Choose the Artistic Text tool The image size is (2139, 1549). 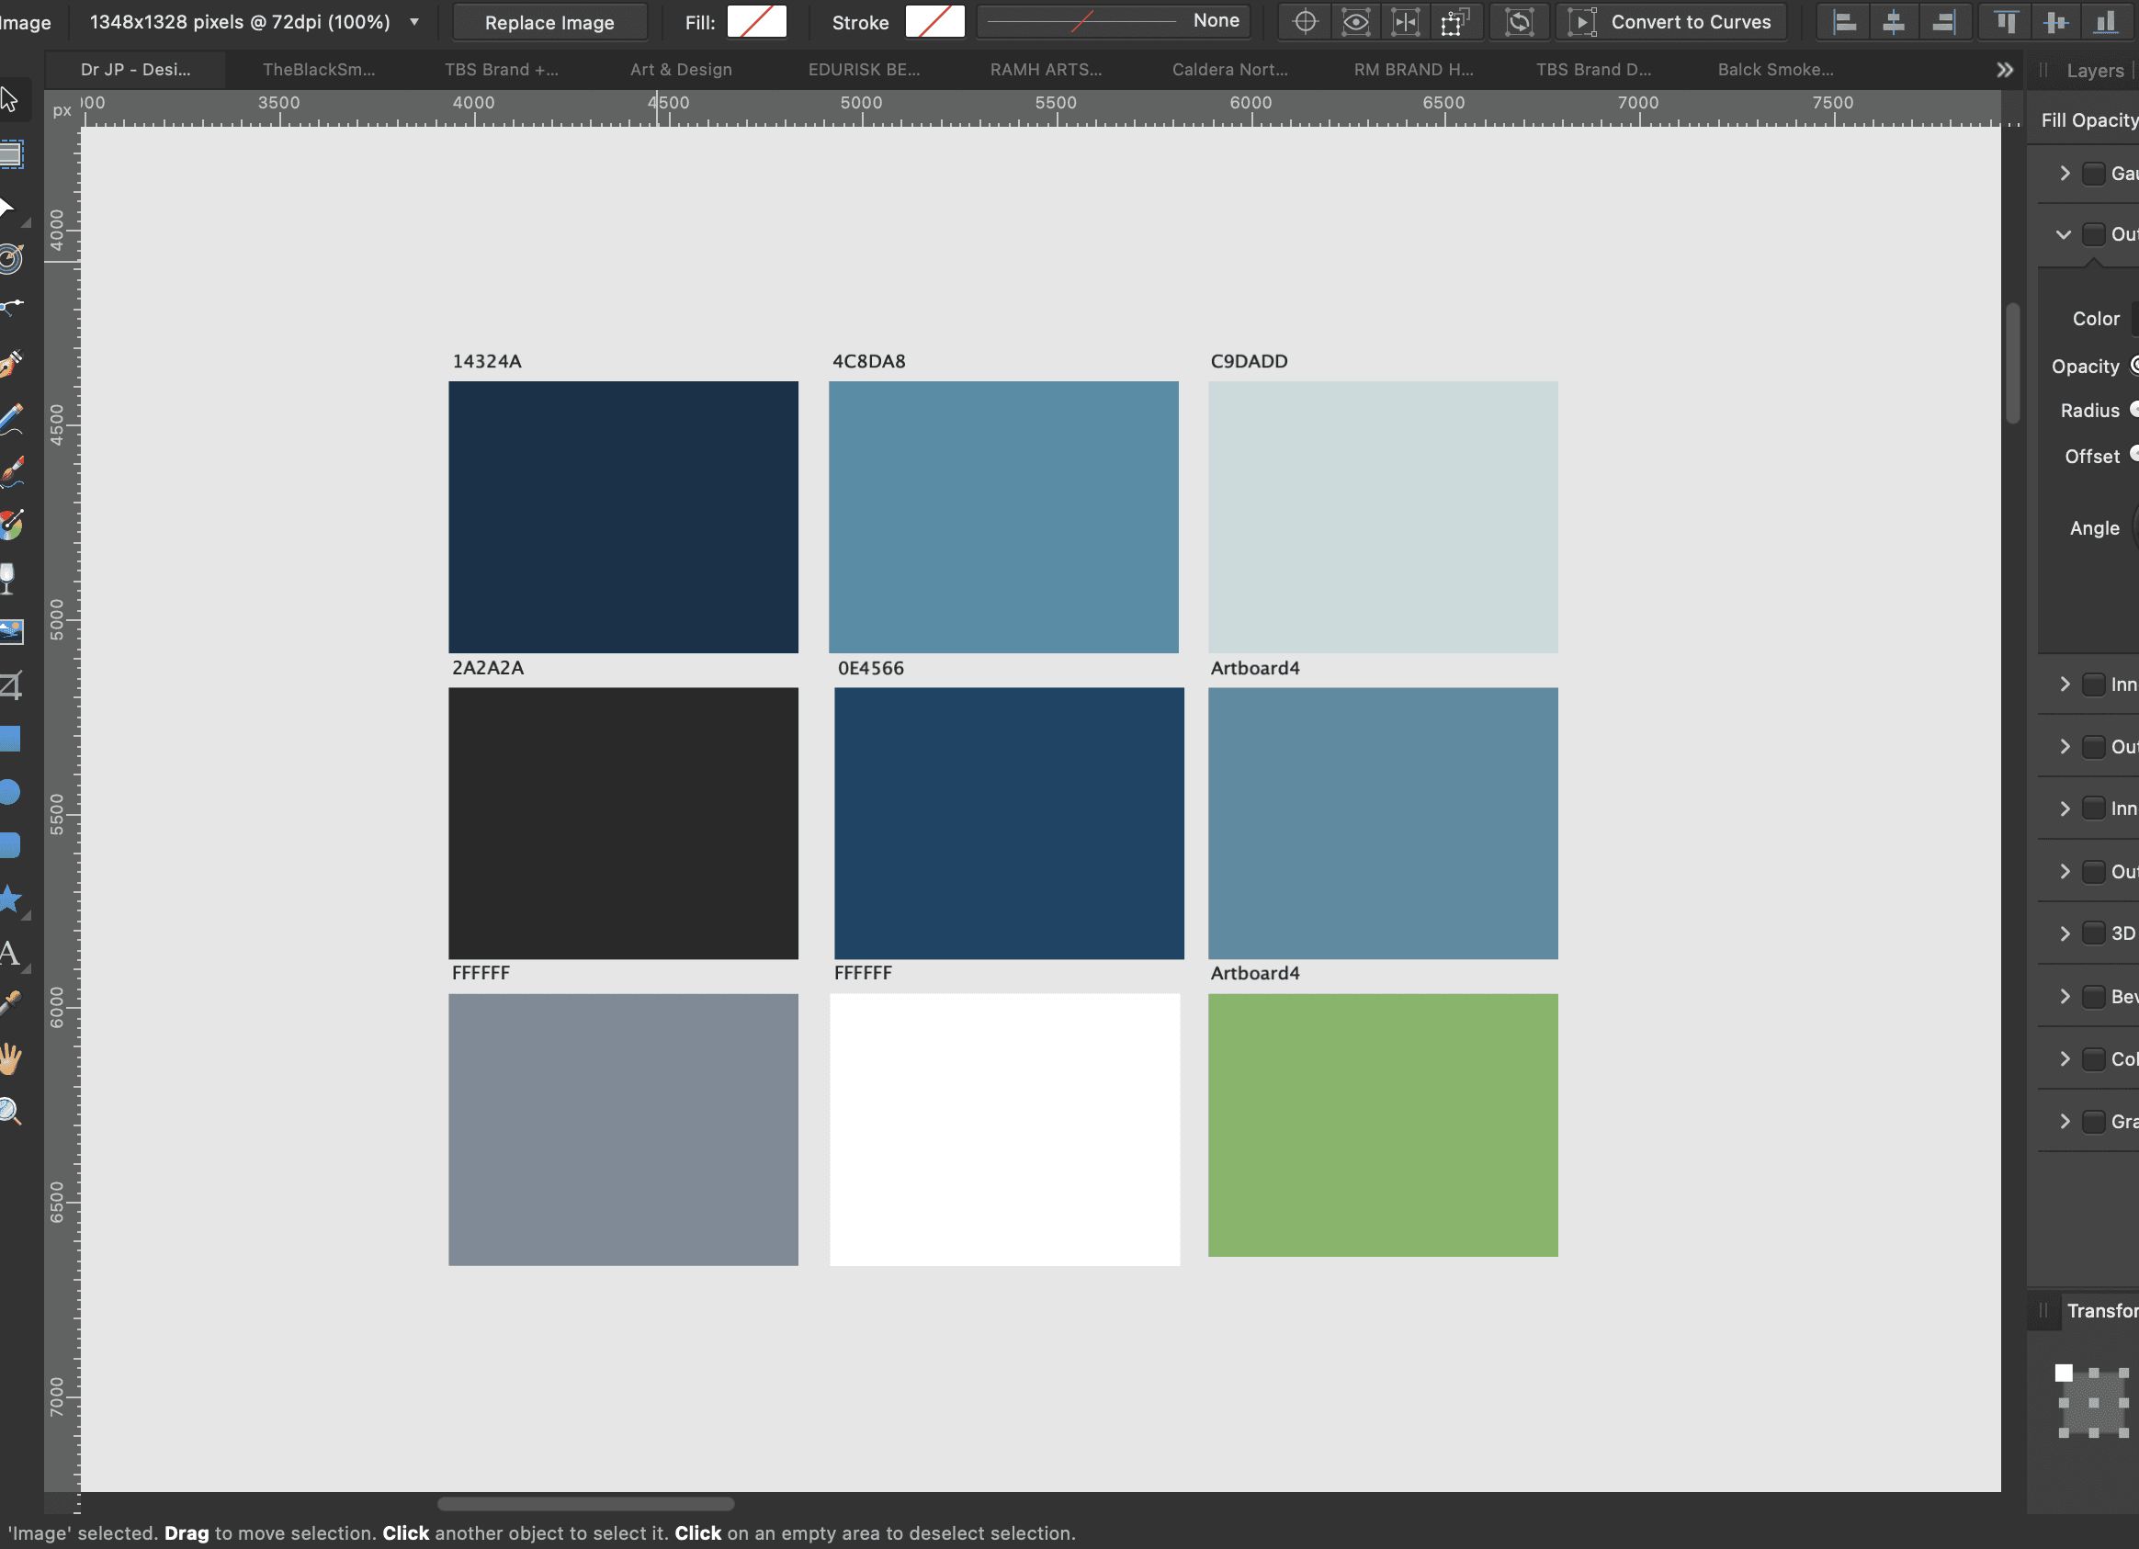(x=10, y=953)
